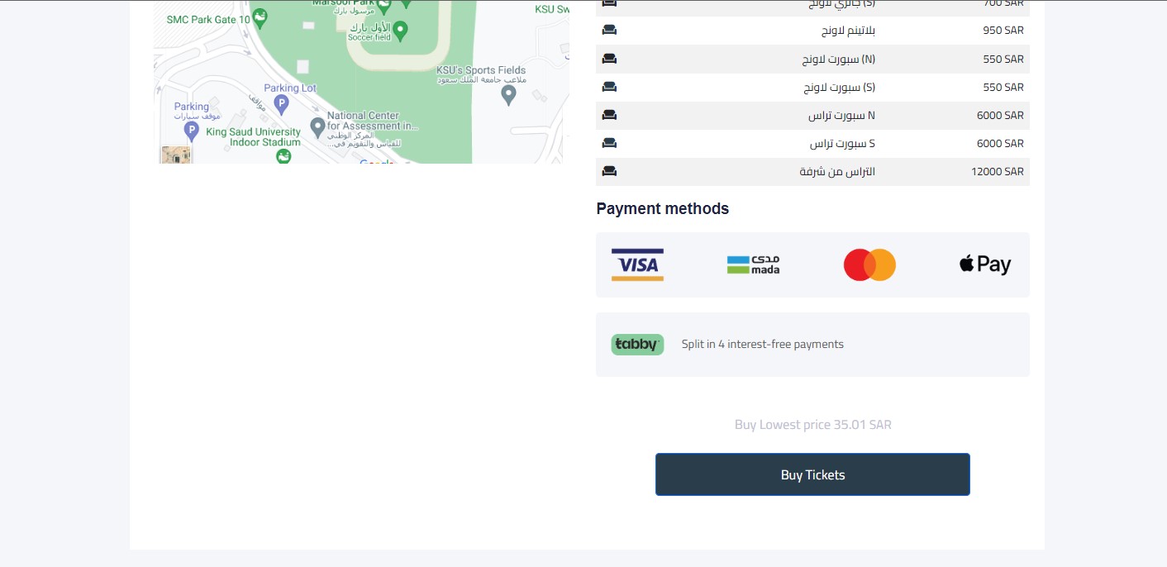The height and width of the screenshot is (567, 1167).
Task: Click the Buy Tickets button
Action: click(812, 474)
